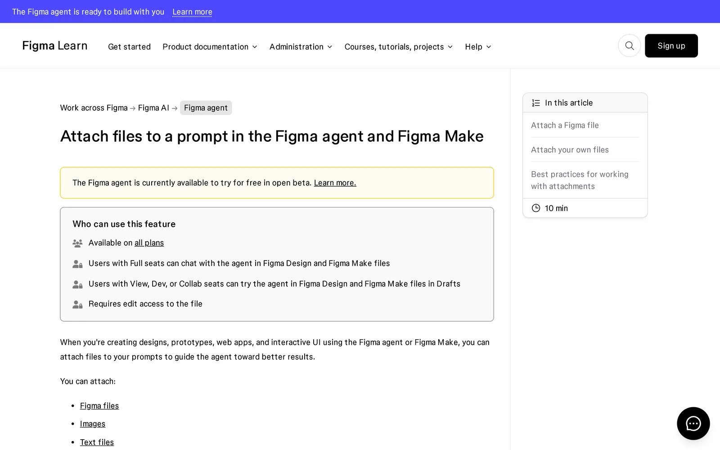Open 'Learn more.' link in beta notice
This screenshot has width=720, height=450.
pos(335,183)
